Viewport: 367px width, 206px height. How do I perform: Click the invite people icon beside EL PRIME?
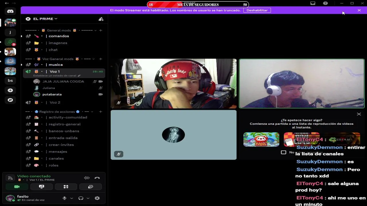pyautogui.click(x=101, y=19)
